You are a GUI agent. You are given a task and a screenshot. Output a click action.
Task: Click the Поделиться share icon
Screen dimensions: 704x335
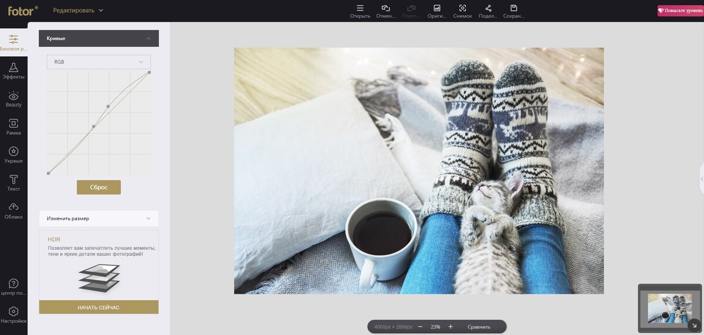488,11
